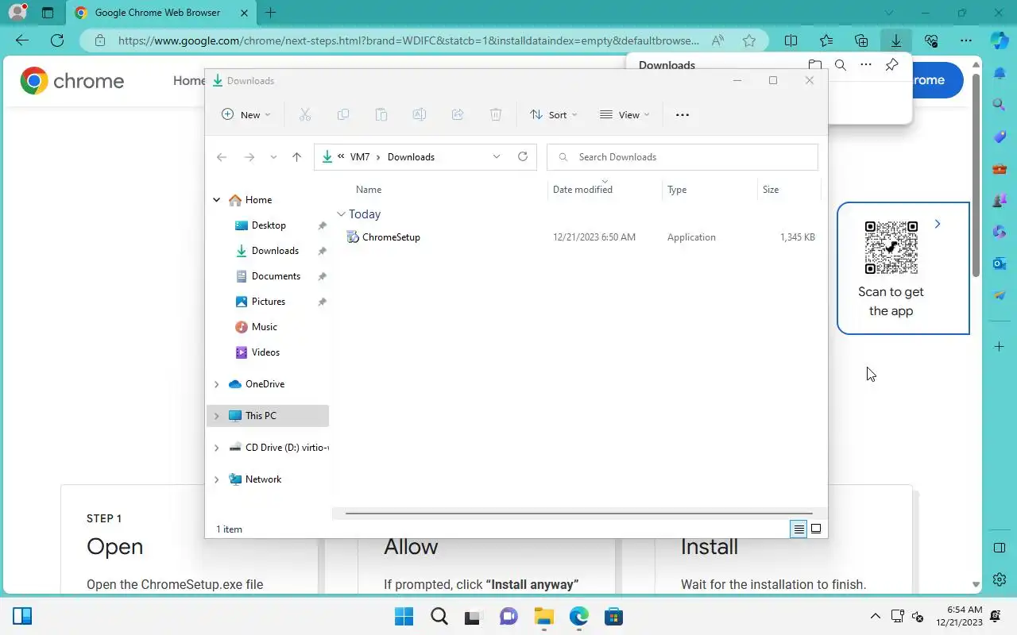Click Explorer horizontal scrollbar
The image size is (1017, 635).
point(579,514)
